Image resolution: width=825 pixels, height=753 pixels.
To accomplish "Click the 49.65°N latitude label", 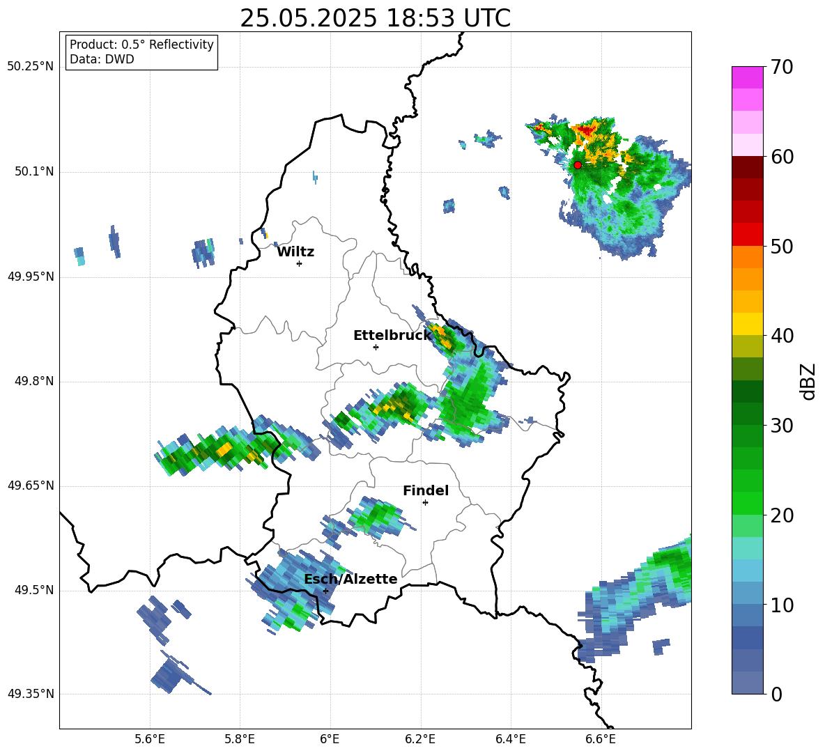I will click(31, 486).
